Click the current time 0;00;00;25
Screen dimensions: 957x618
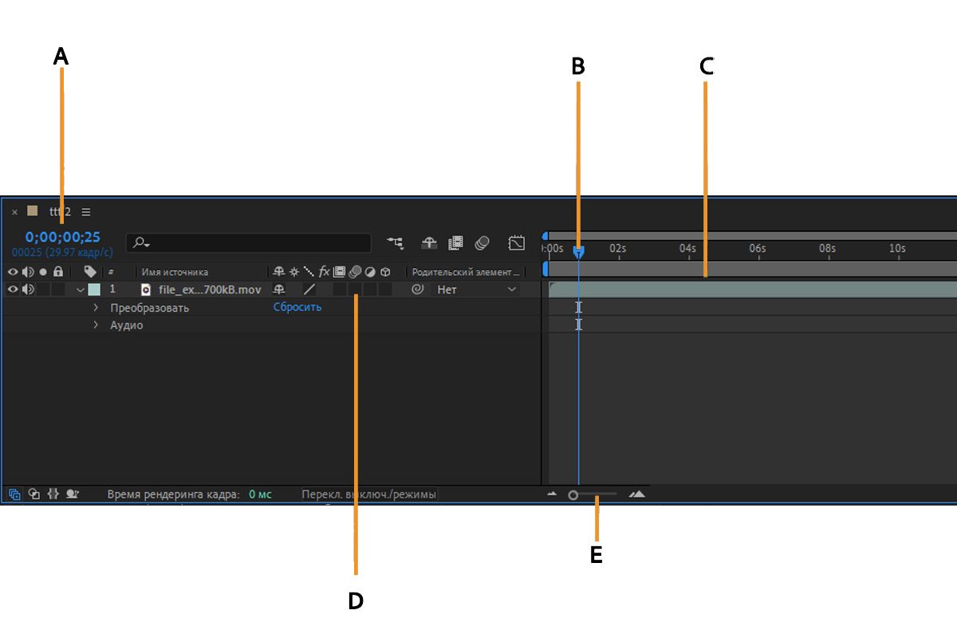(x=63, y=237)
